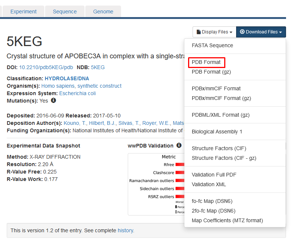View the complete history link
This screenshot has height=246, width=292.
[125, 230]
